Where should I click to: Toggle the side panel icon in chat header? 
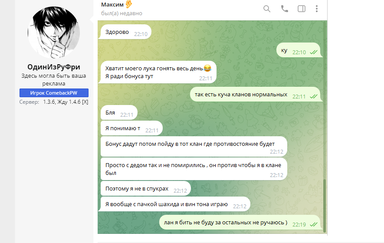302,9
